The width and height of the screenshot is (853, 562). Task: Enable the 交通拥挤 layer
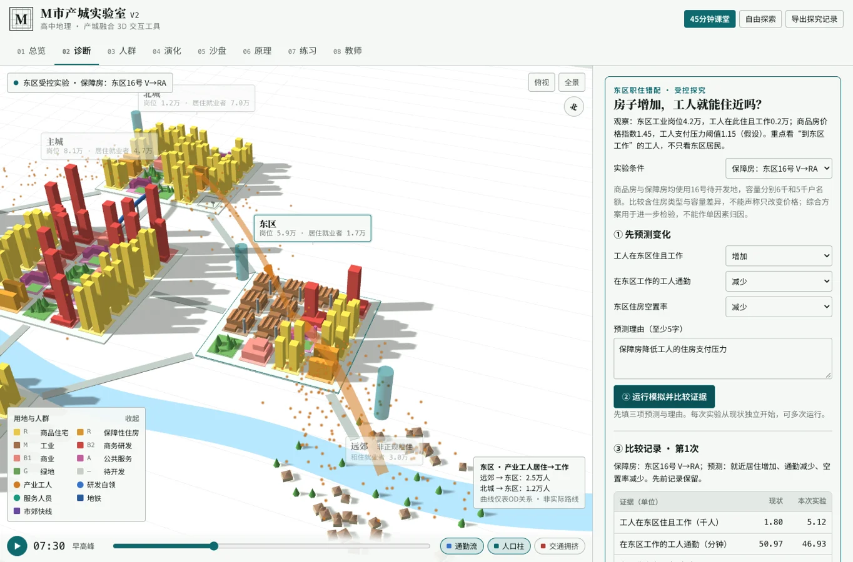tap(560, 546)
